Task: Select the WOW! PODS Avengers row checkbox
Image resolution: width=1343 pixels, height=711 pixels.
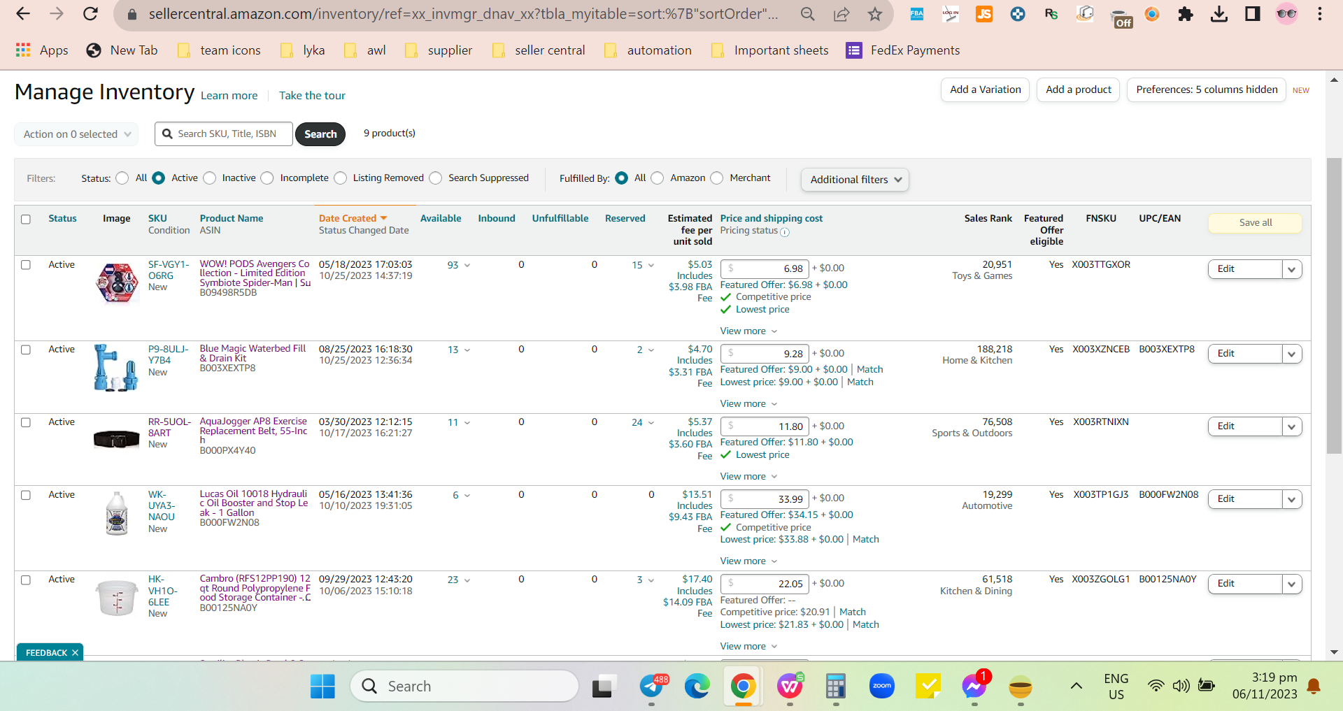Action: point(26,265)
